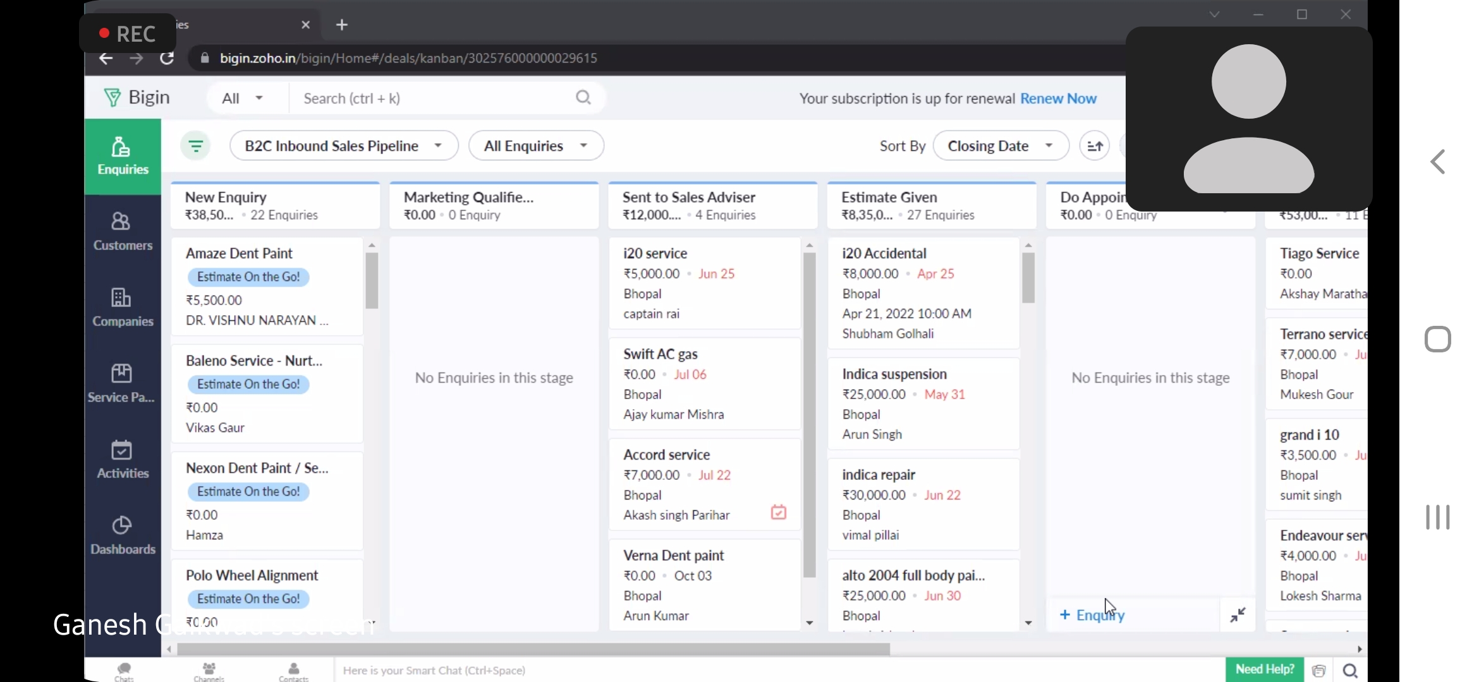The image size is (1479, 682).
Task: Open a new browser tab
Action: [x=342, y=25]
